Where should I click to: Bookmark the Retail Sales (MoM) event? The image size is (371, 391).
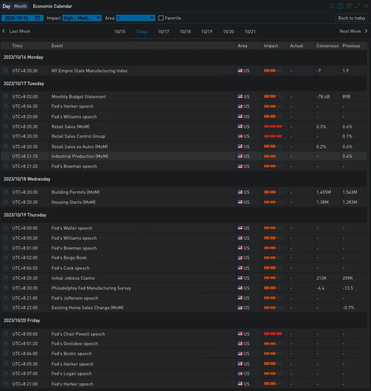6,127
